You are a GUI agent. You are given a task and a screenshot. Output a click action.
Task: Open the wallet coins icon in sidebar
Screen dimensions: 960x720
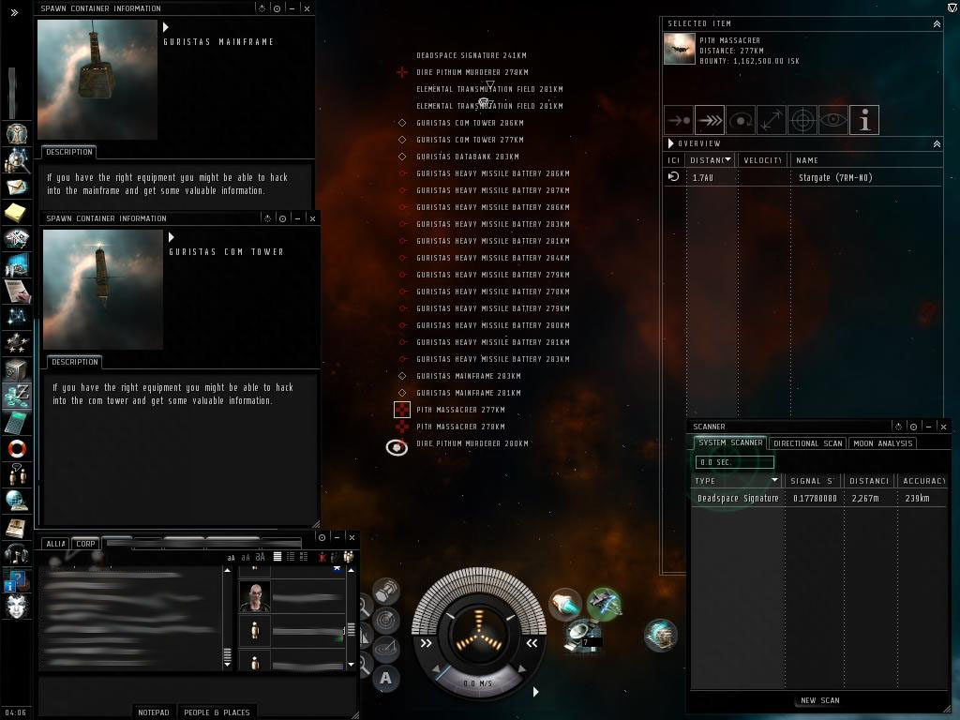pyautogui.click(x=17, y=396)
